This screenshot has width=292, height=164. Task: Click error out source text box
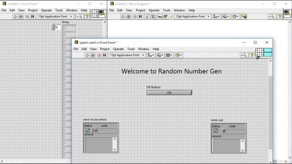point(227,146)
